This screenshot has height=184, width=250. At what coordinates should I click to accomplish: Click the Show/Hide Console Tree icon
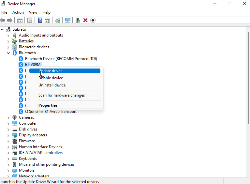(20, 20)
